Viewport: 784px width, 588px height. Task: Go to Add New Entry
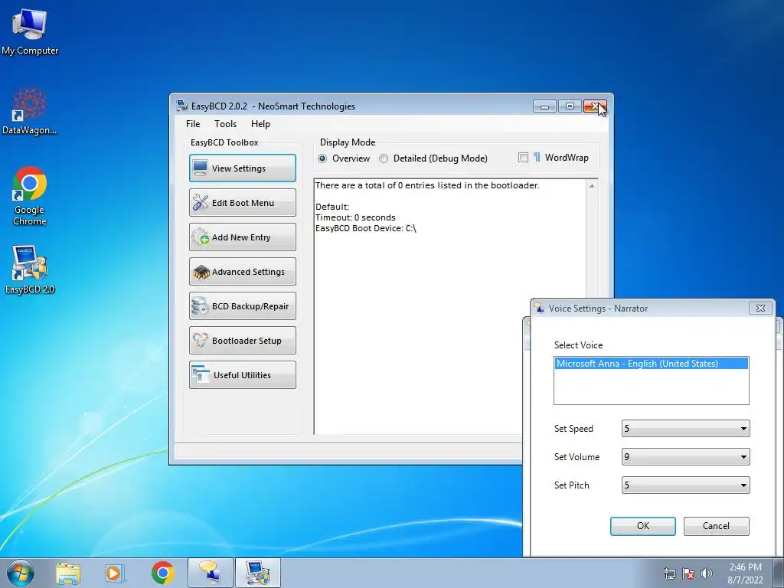coord(243,237)
